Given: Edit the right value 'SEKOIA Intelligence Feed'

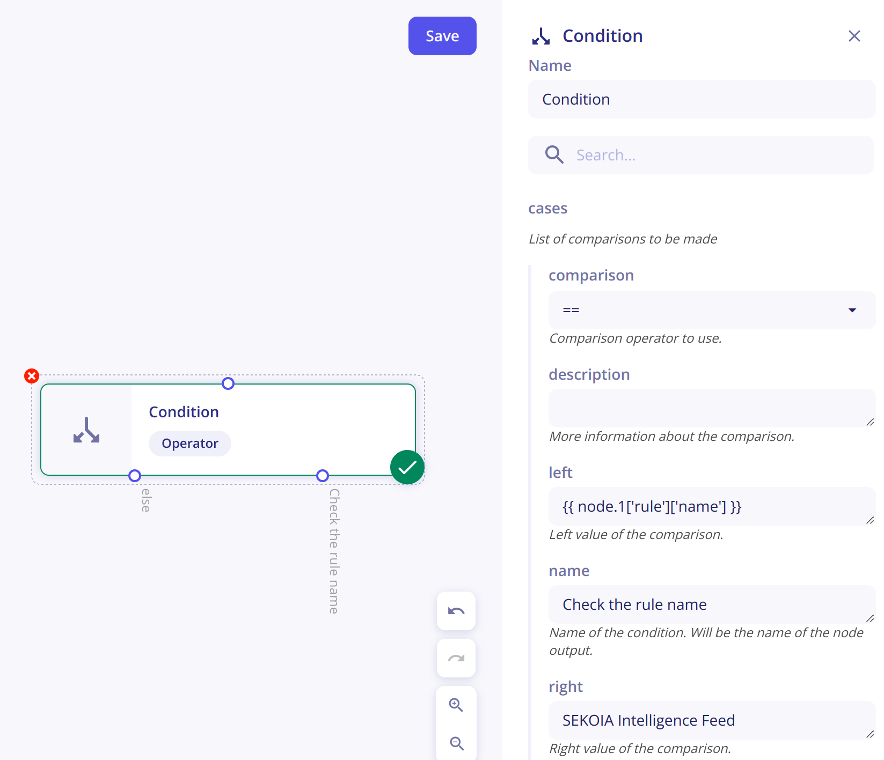Looking at the screenshot, I should point(712,720).
